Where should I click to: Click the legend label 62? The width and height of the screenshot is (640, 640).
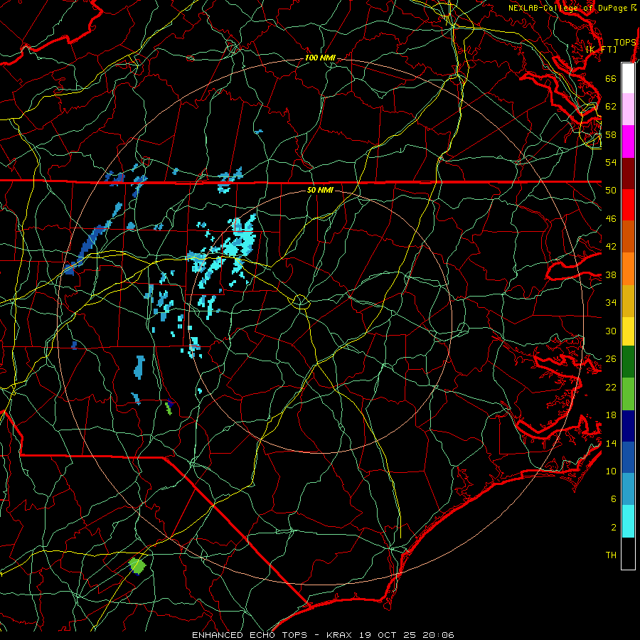(611, 107)
